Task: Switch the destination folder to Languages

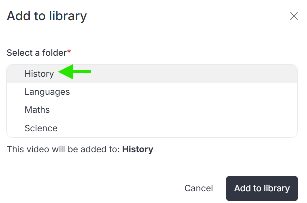Action: tap(152, 92)
